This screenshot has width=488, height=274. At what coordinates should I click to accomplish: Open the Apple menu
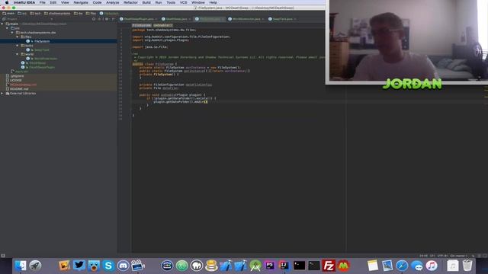coord(7,2)
